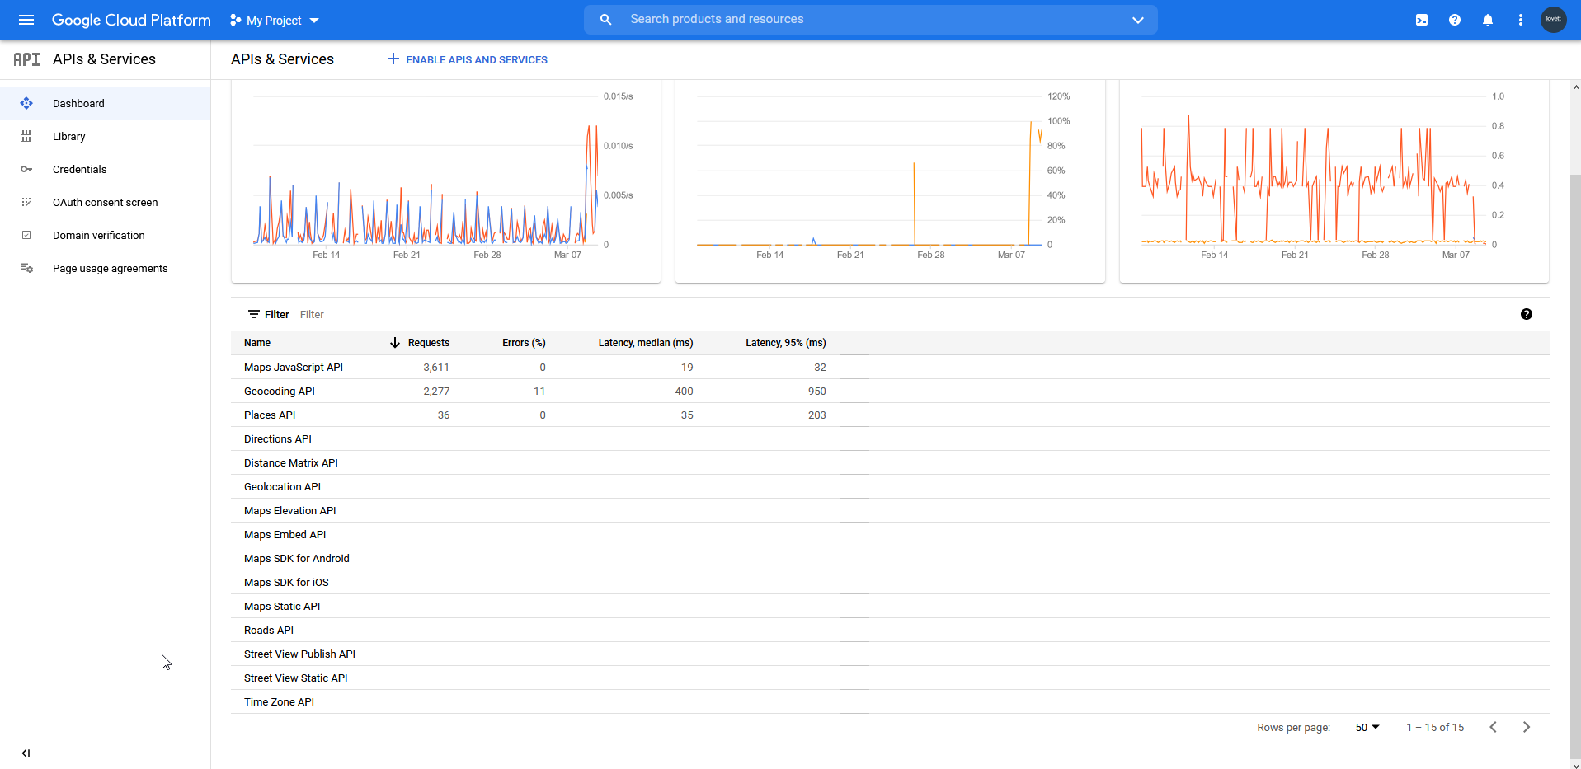Open Domain verification page
The image size is (1581, 769).
pyautogui.click(x=106, y=235)
